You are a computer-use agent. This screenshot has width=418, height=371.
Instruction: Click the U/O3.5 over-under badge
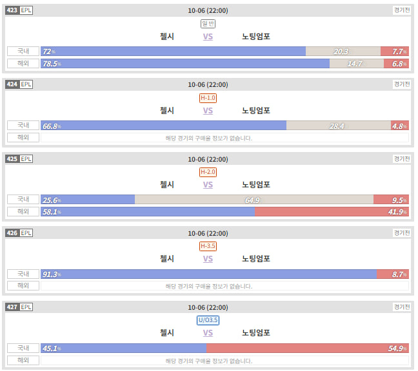[x=208, y=320]
